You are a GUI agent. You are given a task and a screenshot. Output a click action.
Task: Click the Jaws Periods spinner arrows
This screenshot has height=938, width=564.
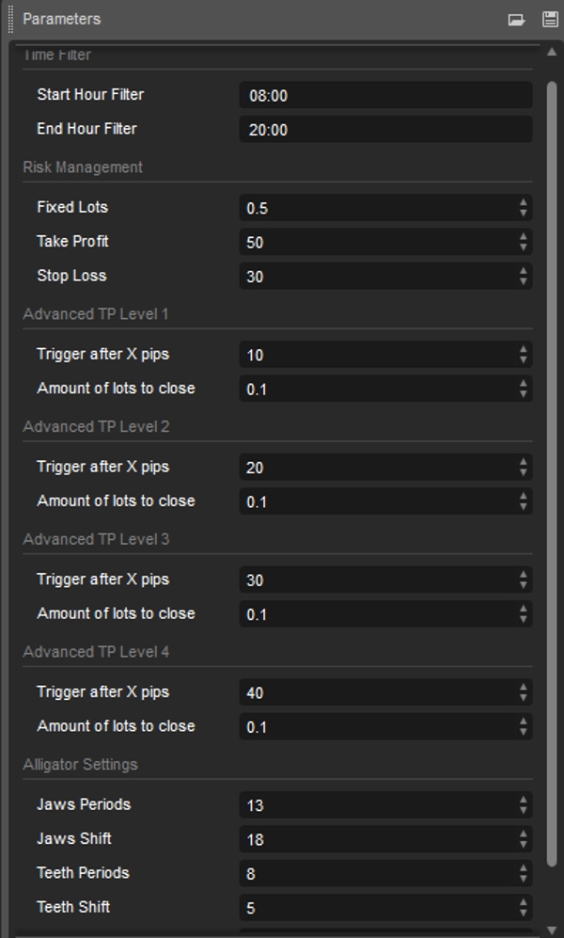[524, 805]
